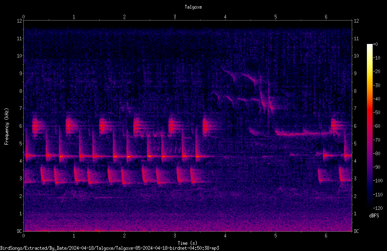Click the long horizontal call near 5.5 kHz

click(304, 134)
